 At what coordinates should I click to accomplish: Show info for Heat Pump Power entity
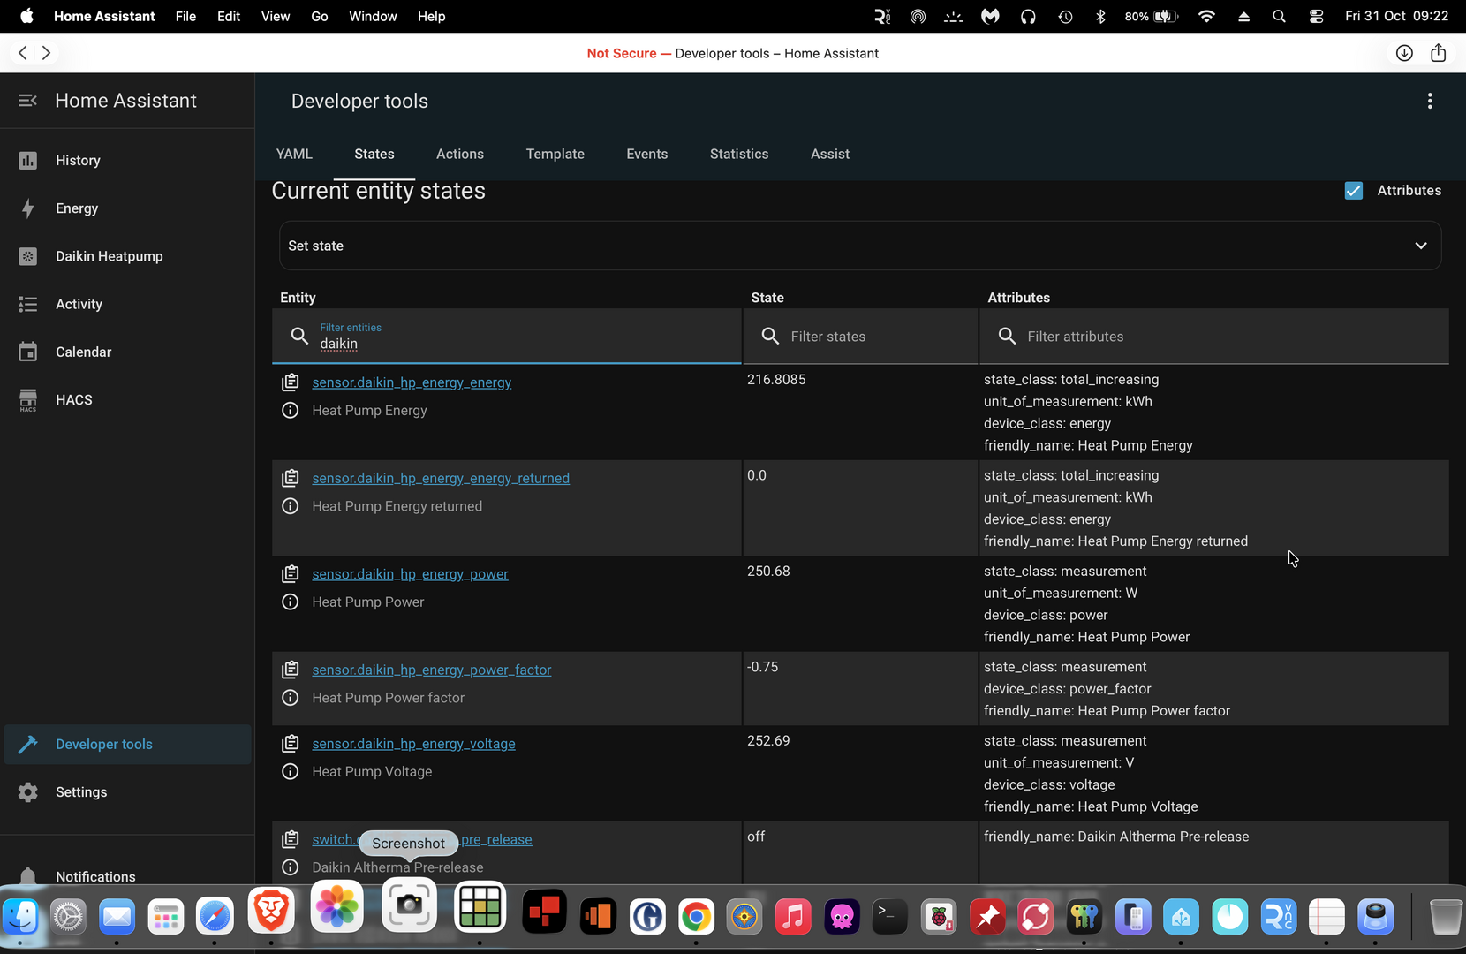coord(290,602)
